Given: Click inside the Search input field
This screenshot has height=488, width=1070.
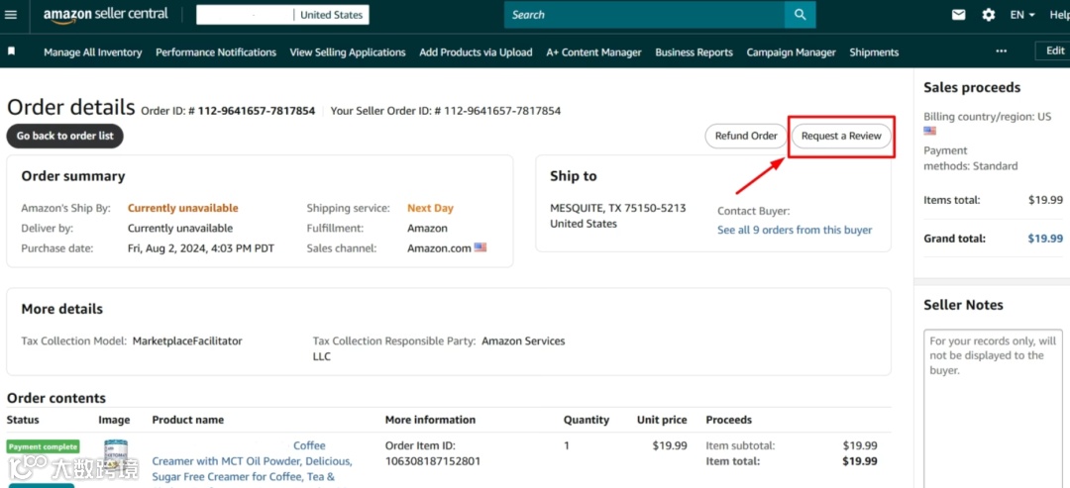Looking at the screenshot, I should pos(644,15).
